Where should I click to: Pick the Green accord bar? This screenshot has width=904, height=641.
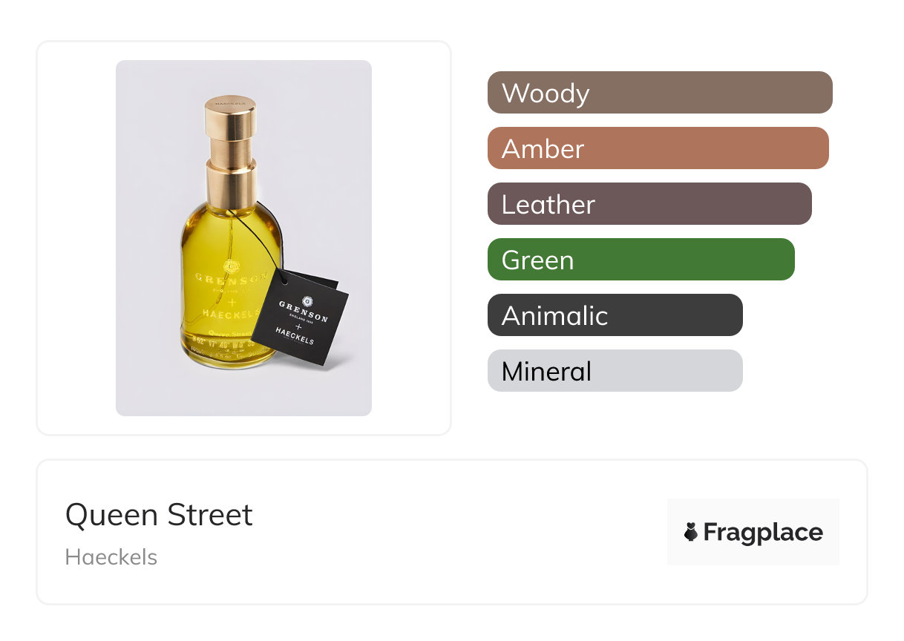point(641,260)
